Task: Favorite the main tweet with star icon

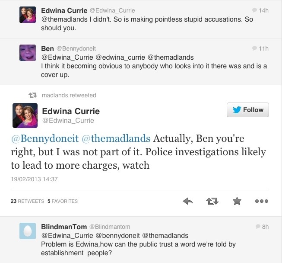Action: tap(237, 201)
